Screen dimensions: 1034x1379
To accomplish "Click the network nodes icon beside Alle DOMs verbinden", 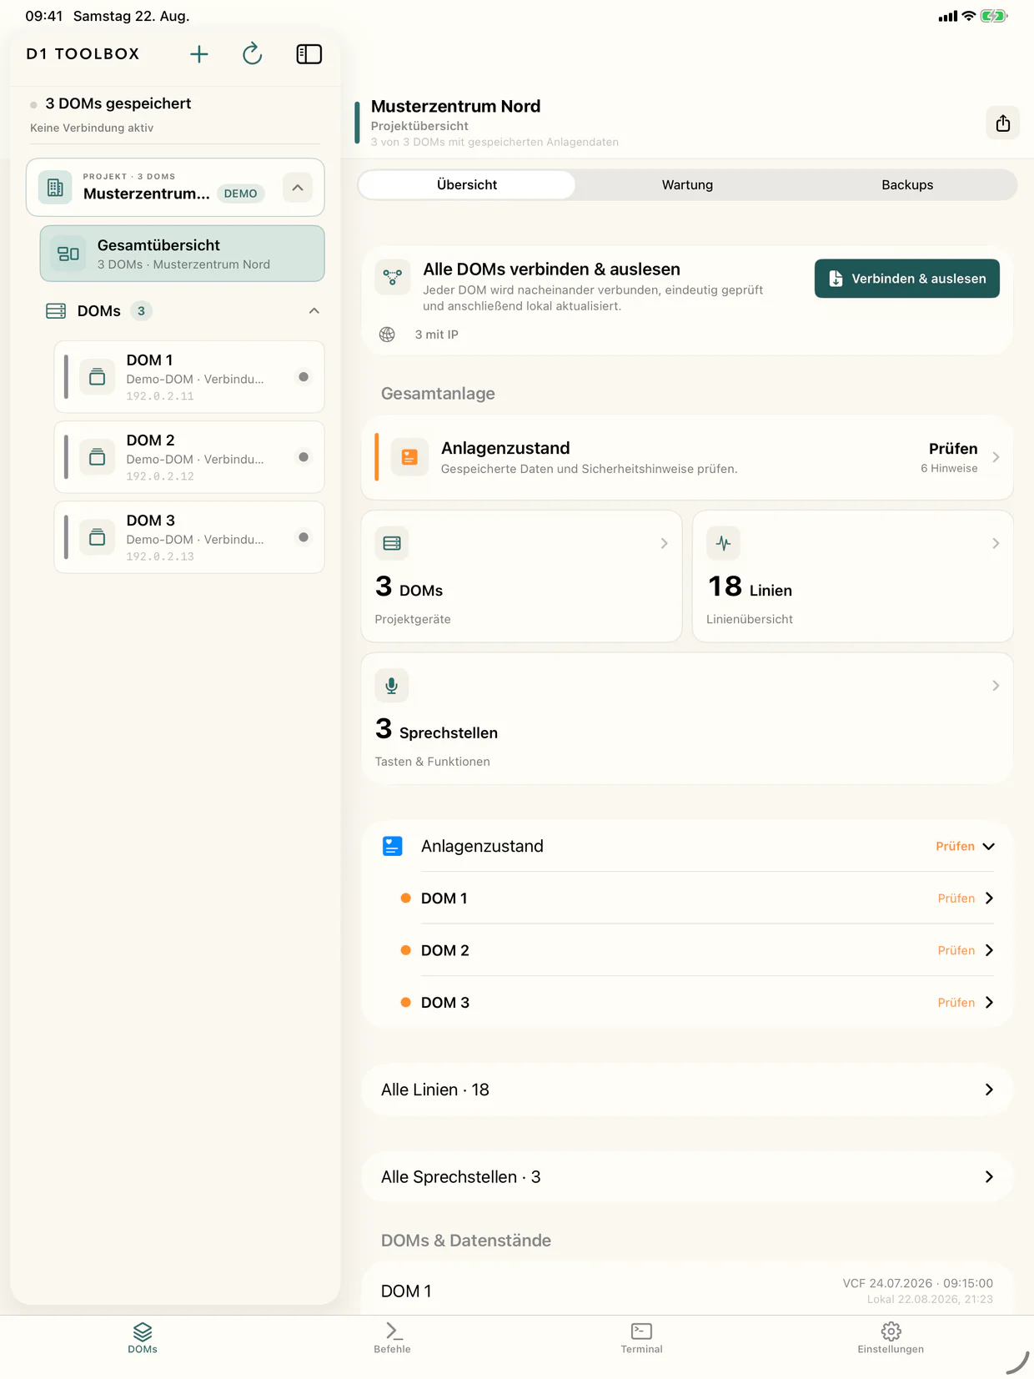I will tap(392, 278).
